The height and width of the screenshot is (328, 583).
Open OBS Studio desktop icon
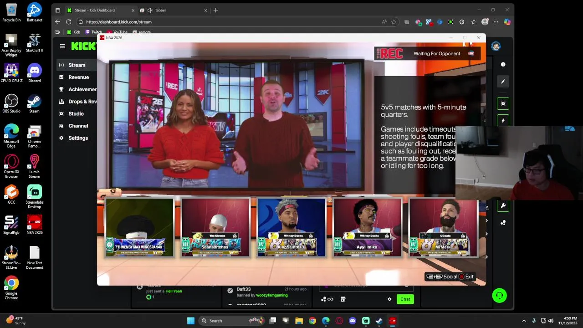[11, 104]
